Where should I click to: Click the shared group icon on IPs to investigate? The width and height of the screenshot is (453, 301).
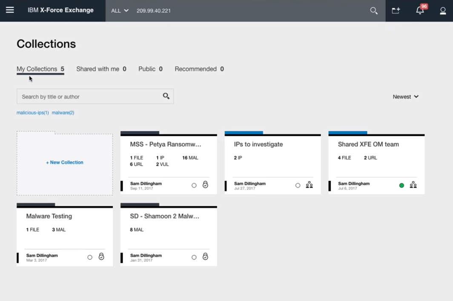[x=309, y=185]
